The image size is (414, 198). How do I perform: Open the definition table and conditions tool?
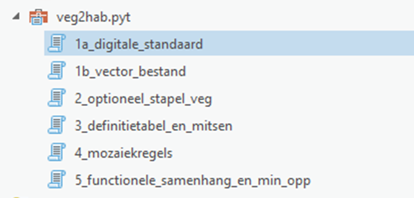click(154, 126)
